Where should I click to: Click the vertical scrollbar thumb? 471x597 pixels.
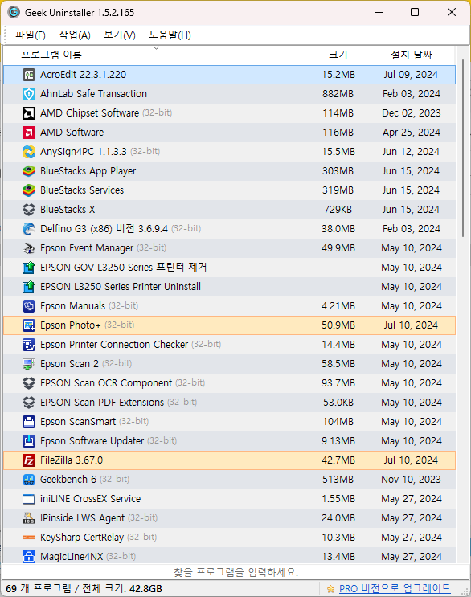coord(463,149)
